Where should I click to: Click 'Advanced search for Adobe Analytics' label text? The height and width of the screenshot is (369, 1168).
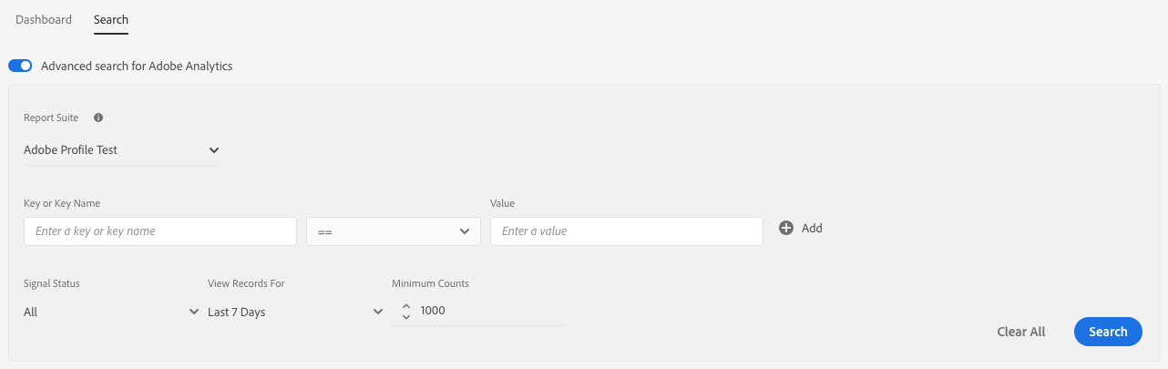pos(137,66)
